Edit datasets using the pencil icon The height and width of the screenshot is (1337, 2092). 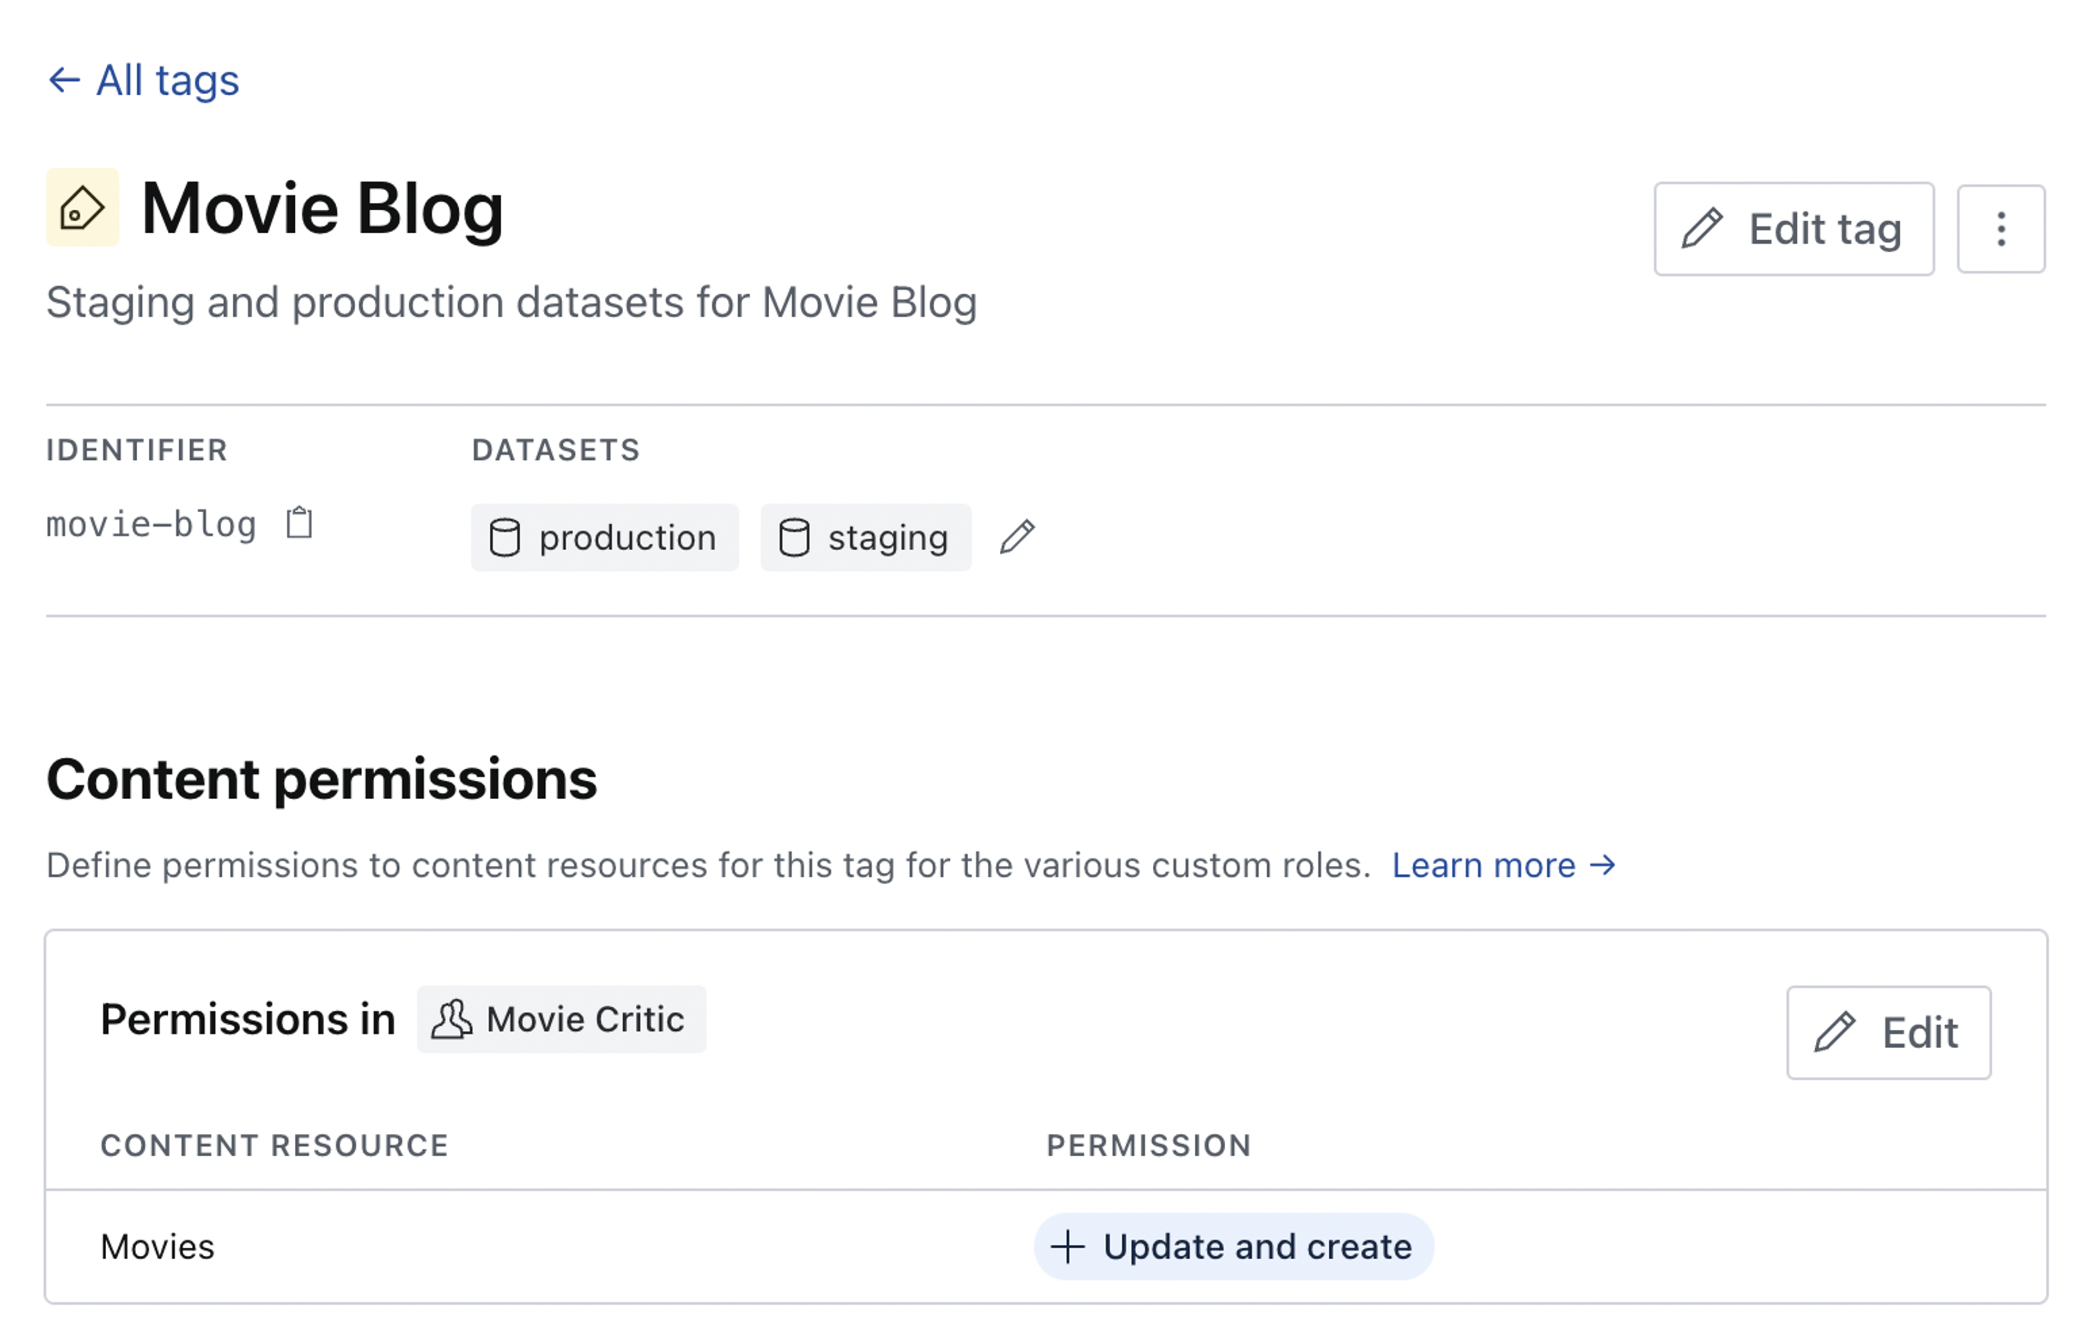point(1017,537)
